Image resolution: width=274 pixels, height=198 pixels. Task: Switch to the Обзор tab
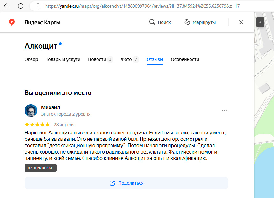31,59
